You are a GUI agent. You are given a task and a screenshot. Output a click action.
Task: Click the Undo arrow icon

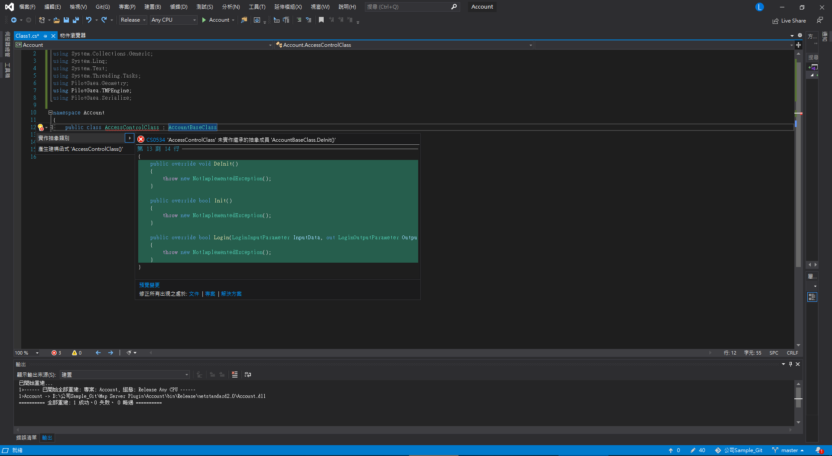[88, 20]
